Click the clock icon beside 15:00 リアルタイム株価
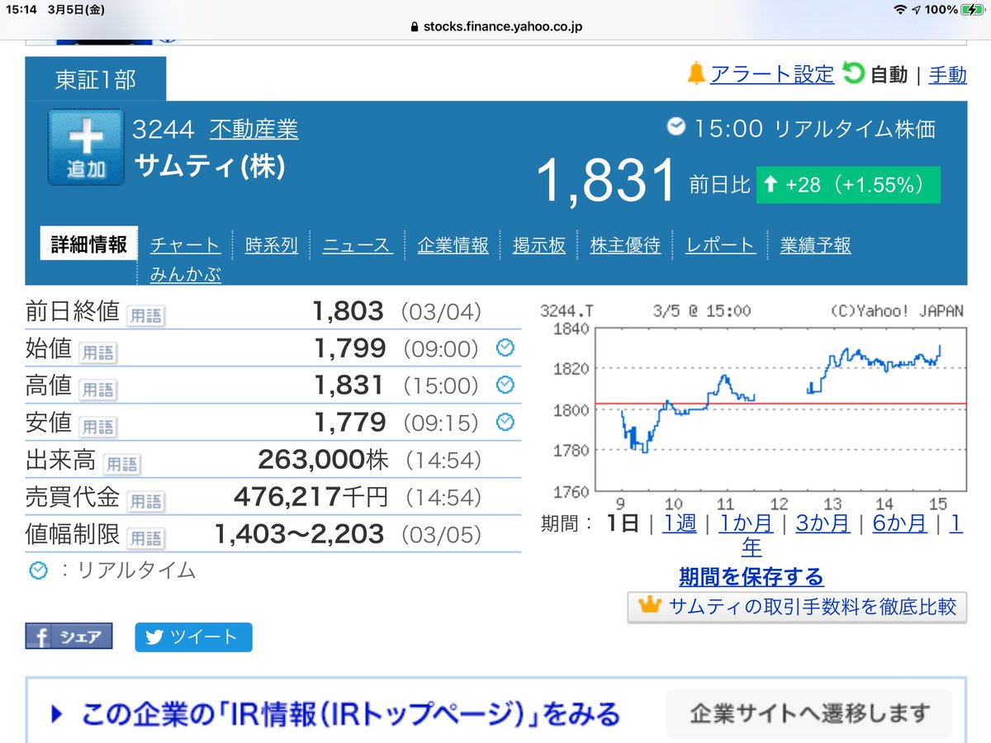The height and width of the screenshot is (743, 991). pyautogui.click(x=676, y=127)
